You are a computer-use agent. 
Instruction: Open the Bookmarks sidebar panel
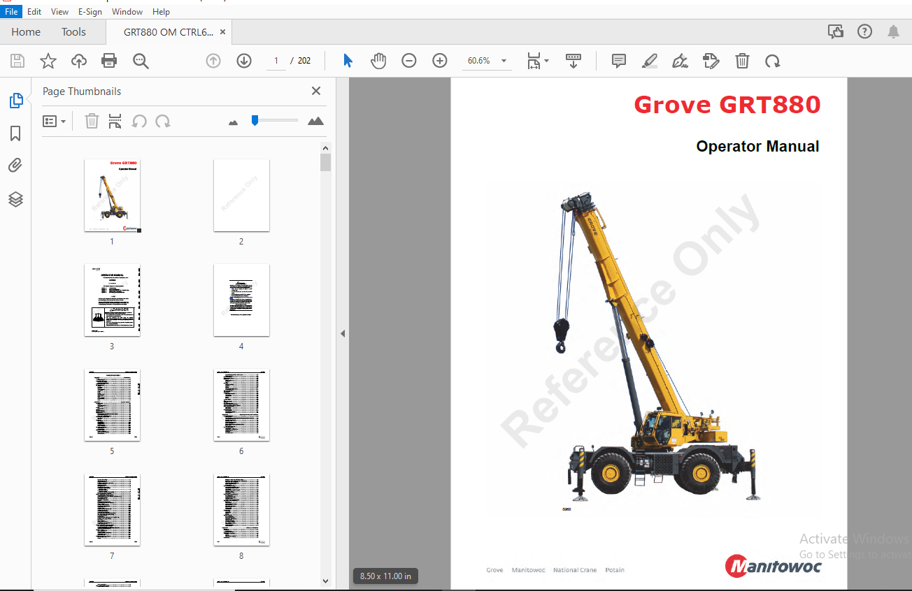(15, 133)
